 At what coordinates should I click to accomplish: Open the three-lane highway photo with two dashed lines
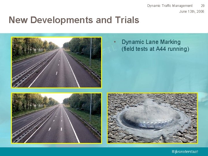point(56,118)
